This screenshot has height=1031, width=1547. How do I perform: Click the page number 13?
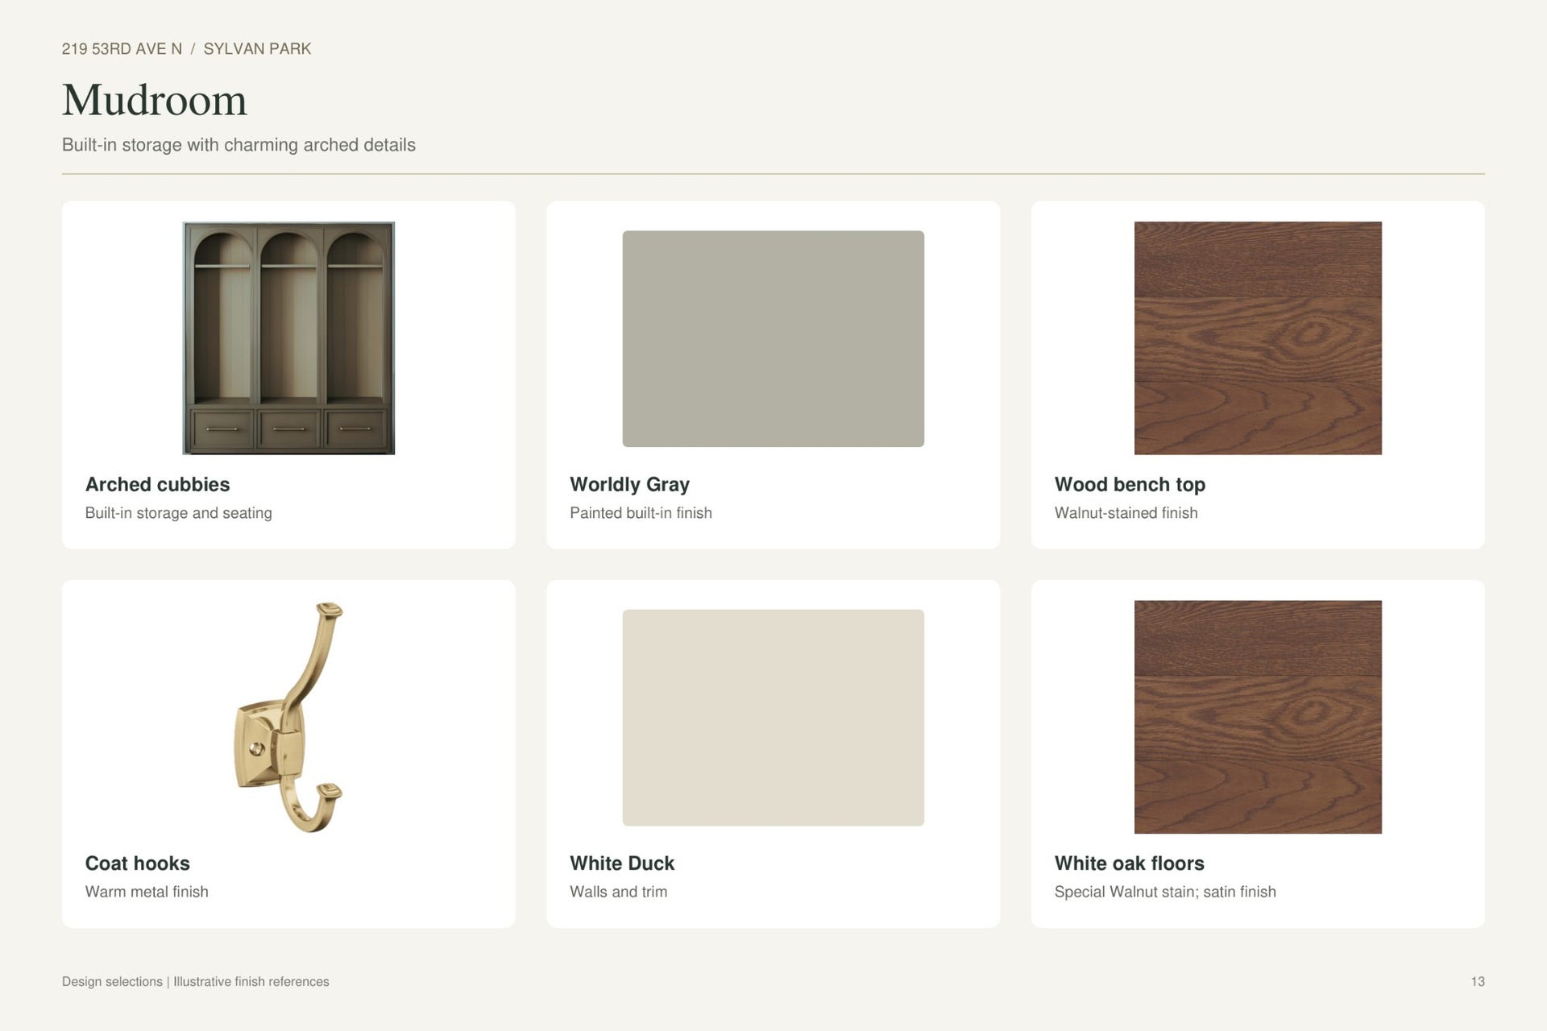coord(1478,982)
